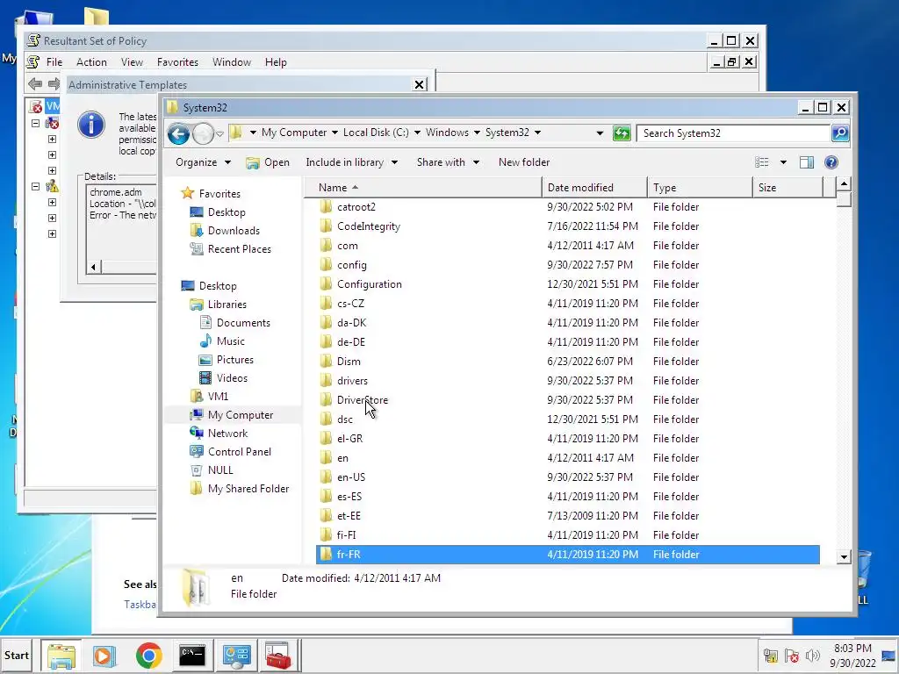Change view with the views icon

[x=762, y=162]
